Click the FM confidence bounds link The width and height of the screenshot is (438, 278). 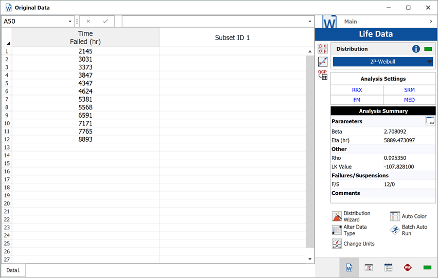point(357,100)
